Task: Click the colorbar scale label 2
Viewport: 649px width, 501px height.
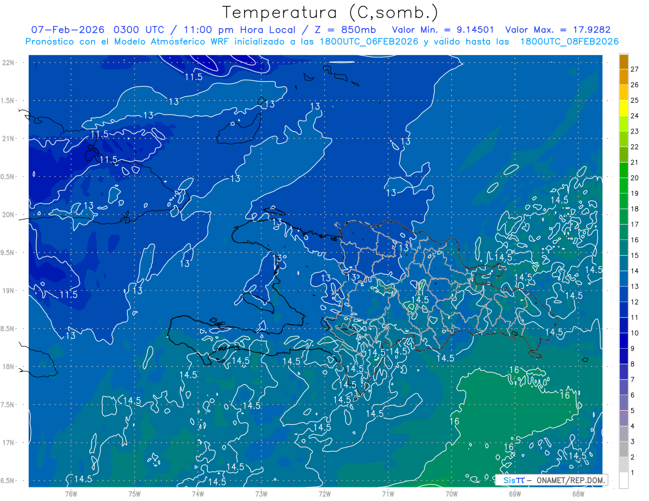Action: tap(633, 457)
